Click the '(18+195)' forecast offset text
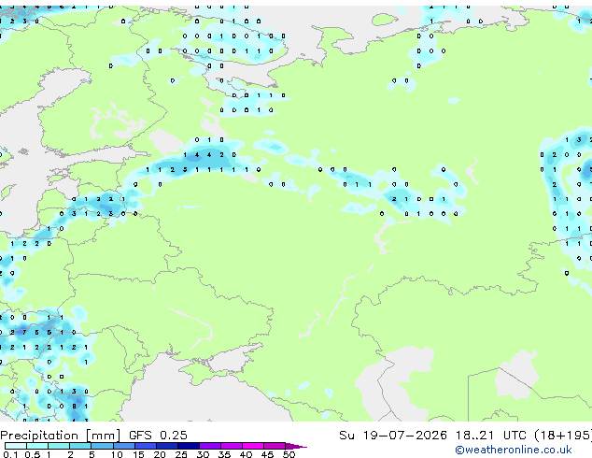592x458 pixels. coord(562,436)
